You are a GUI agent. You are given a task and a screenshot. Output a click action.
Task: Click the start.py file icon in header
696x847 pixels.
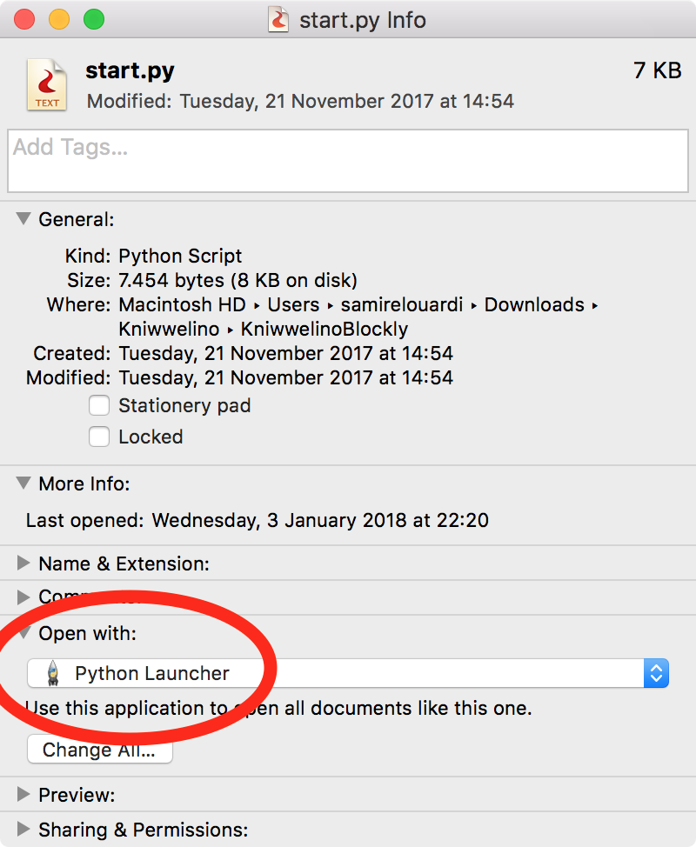47,85
